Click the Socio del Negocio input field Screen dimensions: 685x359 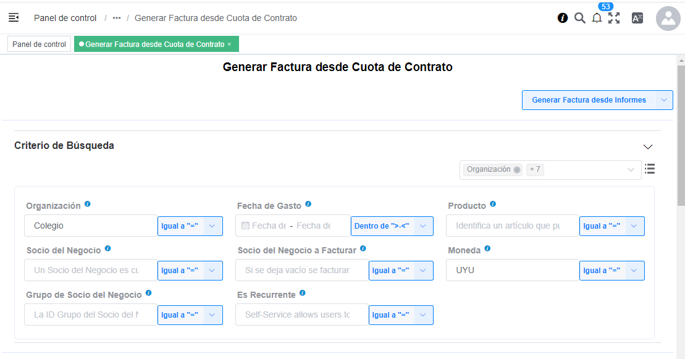click(90, 270)
